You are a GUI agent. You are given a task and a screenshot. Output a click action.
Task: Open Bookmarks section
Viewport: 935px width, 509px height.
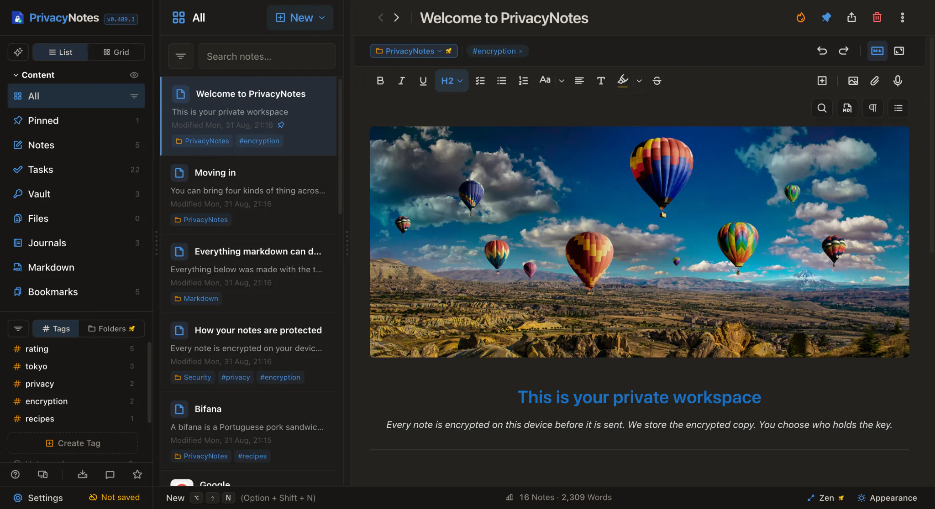coord(76,291)
